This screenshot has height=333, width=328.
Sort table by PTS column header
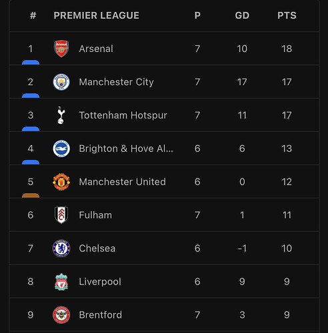[287, 15]
